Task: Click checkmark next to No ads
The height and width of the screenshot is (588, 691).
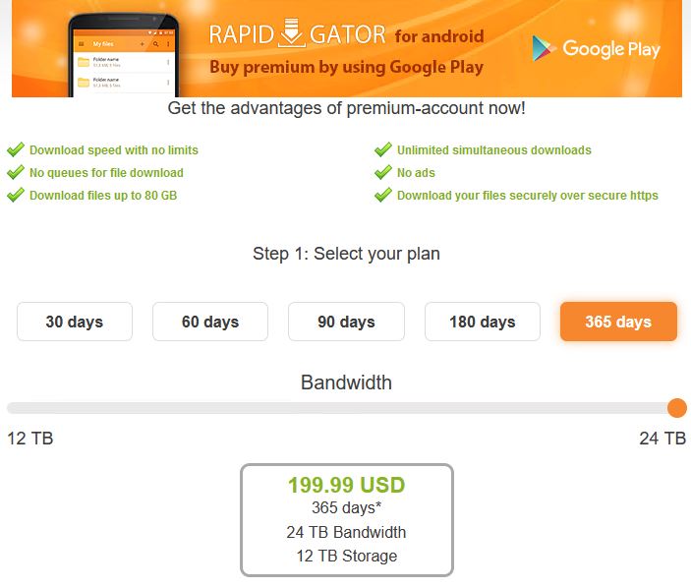Action: [383, 172]
